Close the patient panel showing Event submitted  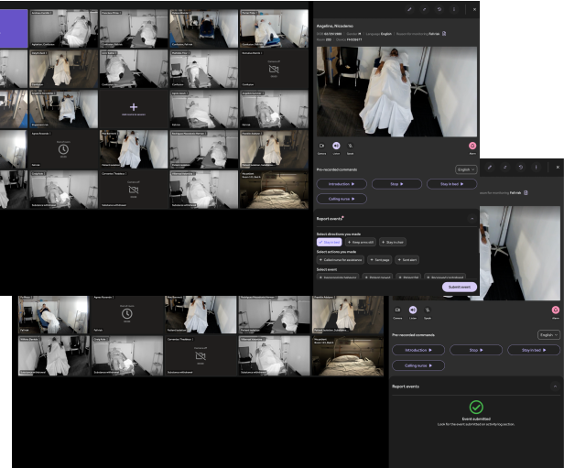click(x=558, y=168)
